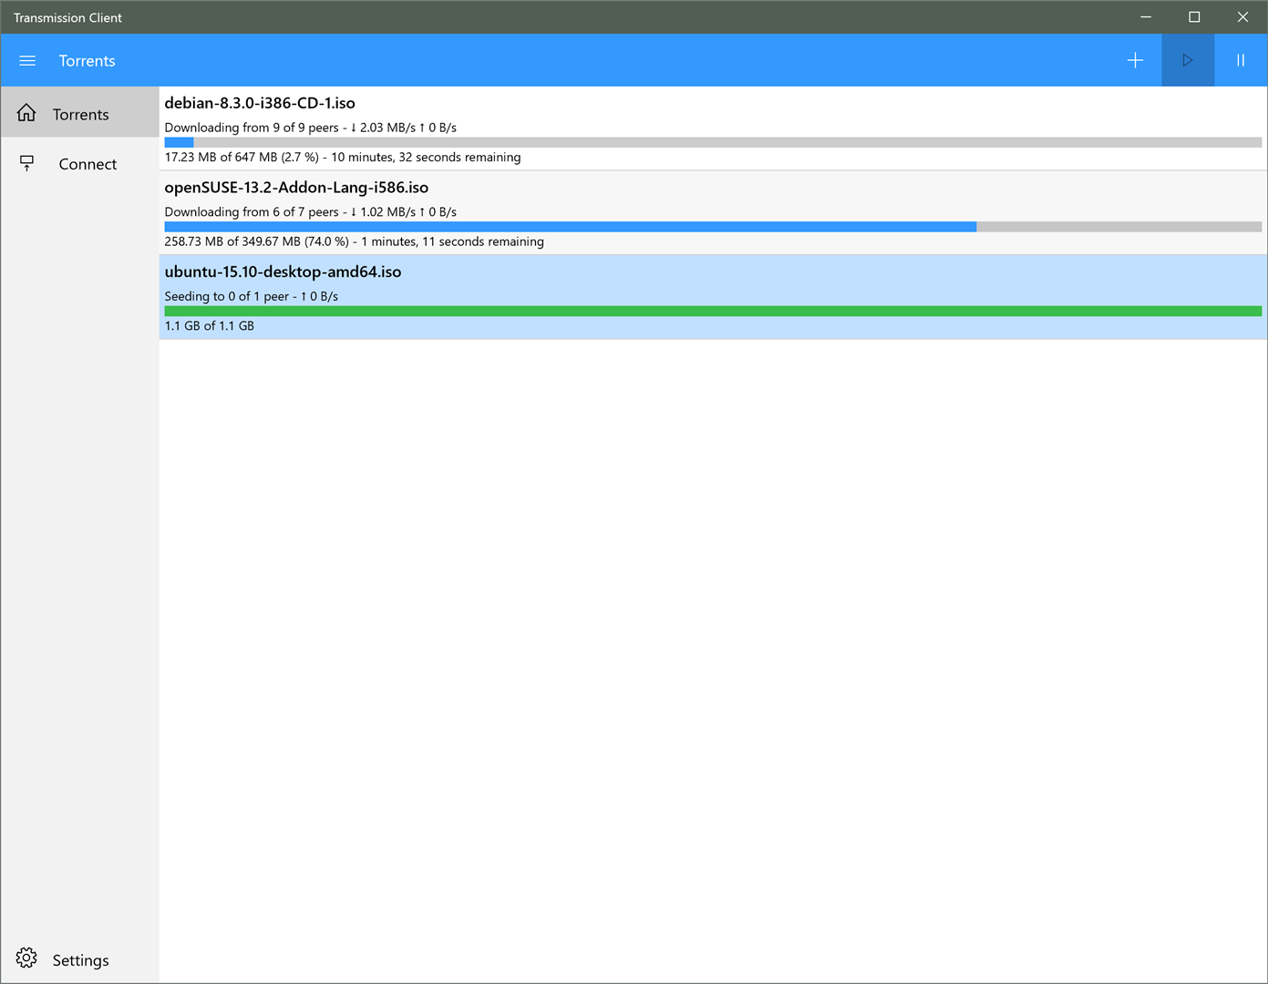1268x984 pixels.
Task: Click the Transmission Client title bar text
Action: [67, 16]
